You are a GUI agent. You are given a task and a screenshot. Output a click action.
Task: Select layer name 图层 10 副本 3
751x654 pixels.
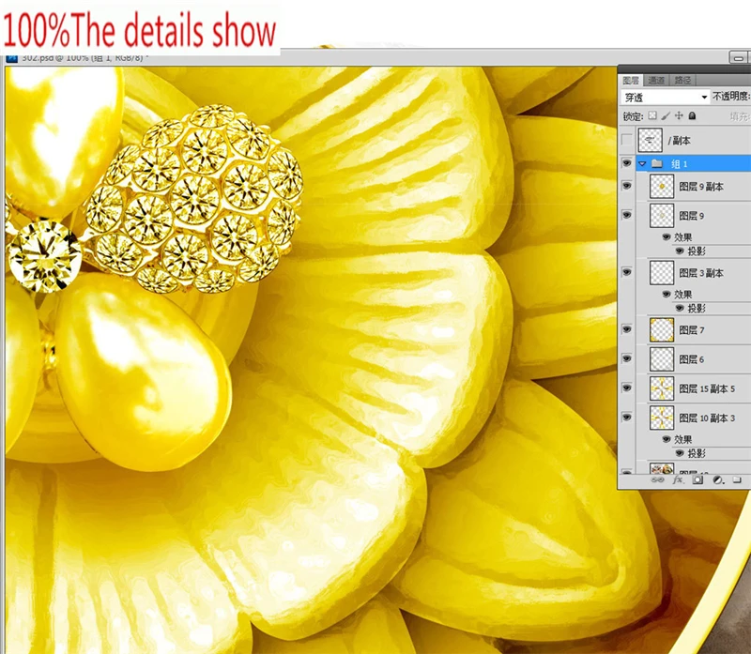[707, 418]
